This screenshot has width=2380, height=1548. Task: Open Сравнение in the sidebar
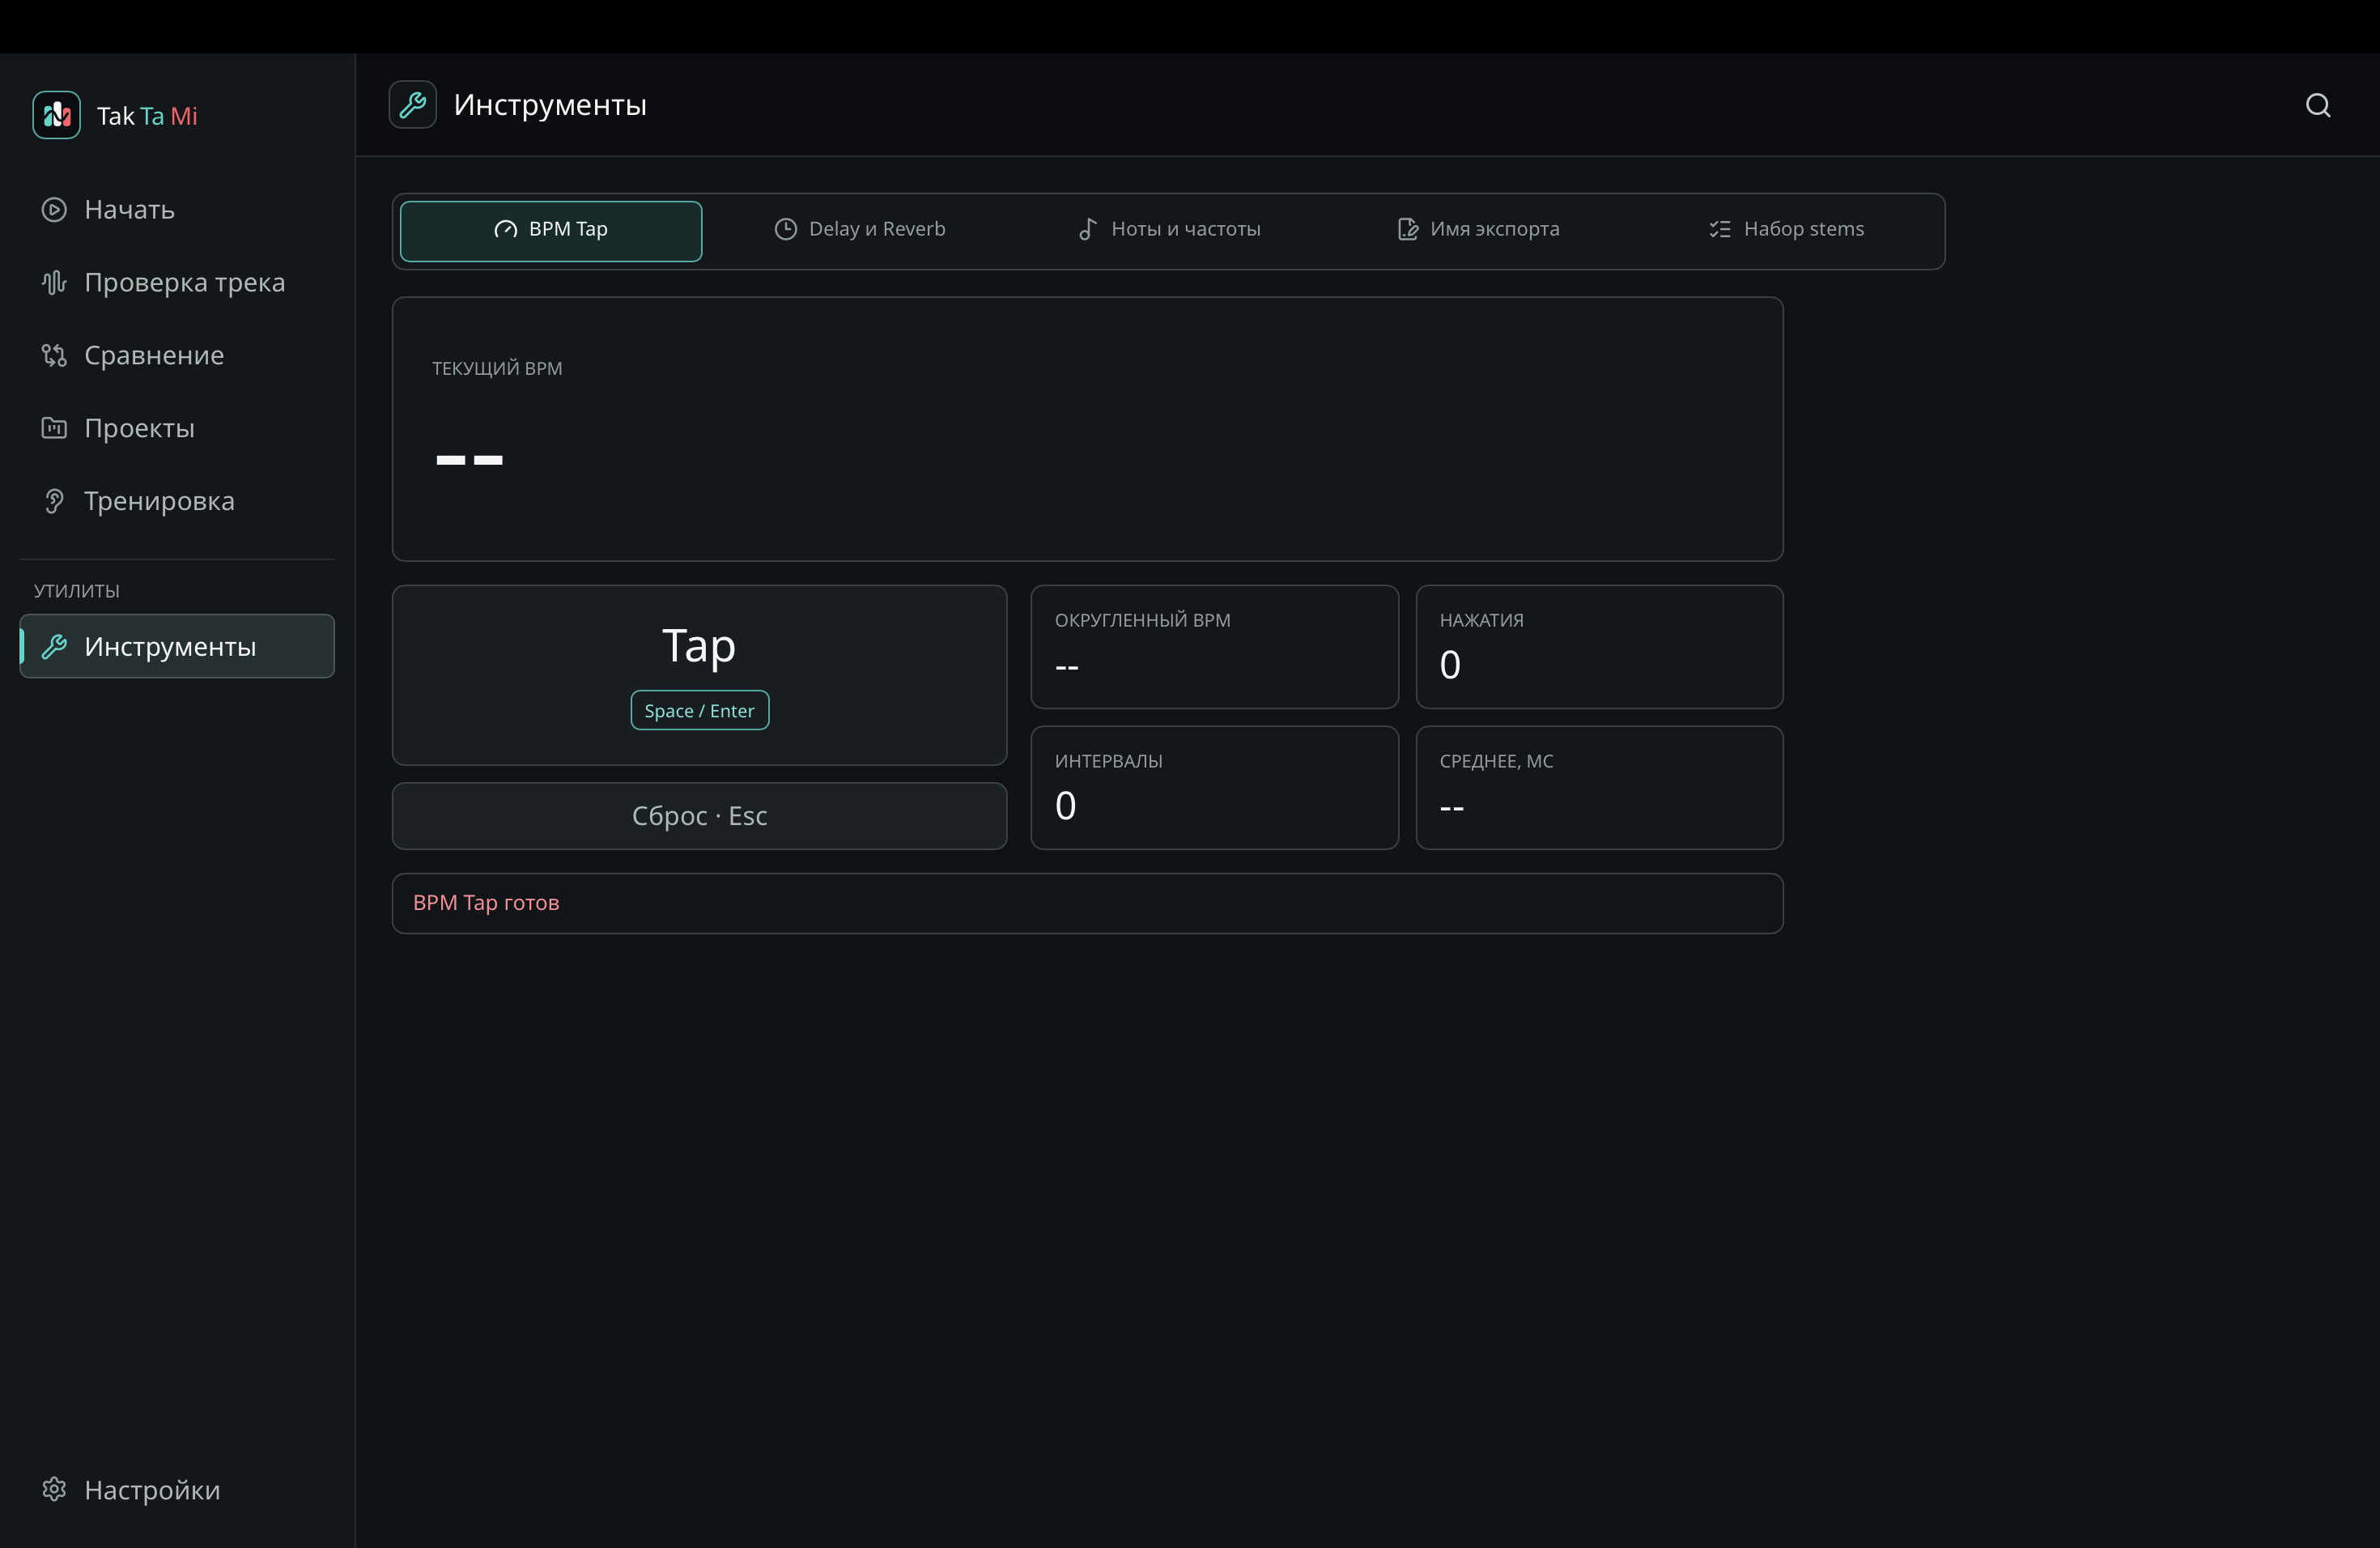coord(177,355)
